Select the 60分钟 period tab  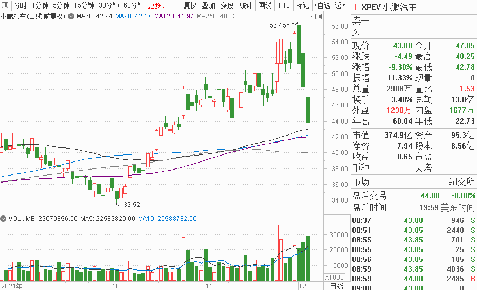tap(133, 5)
